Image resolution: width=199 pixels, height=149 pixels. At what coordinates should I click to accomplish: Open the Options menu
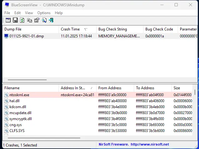[x=44, y=13]
